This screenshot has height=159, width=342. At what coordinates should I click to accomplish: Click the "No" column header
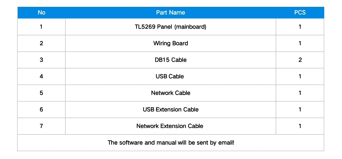[x=41, y=13]
